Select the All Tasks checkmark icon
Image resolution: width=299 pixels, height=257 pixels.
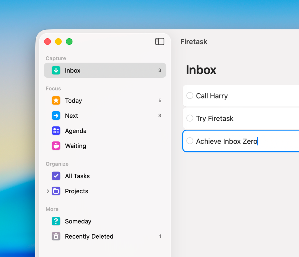point(56,176)
